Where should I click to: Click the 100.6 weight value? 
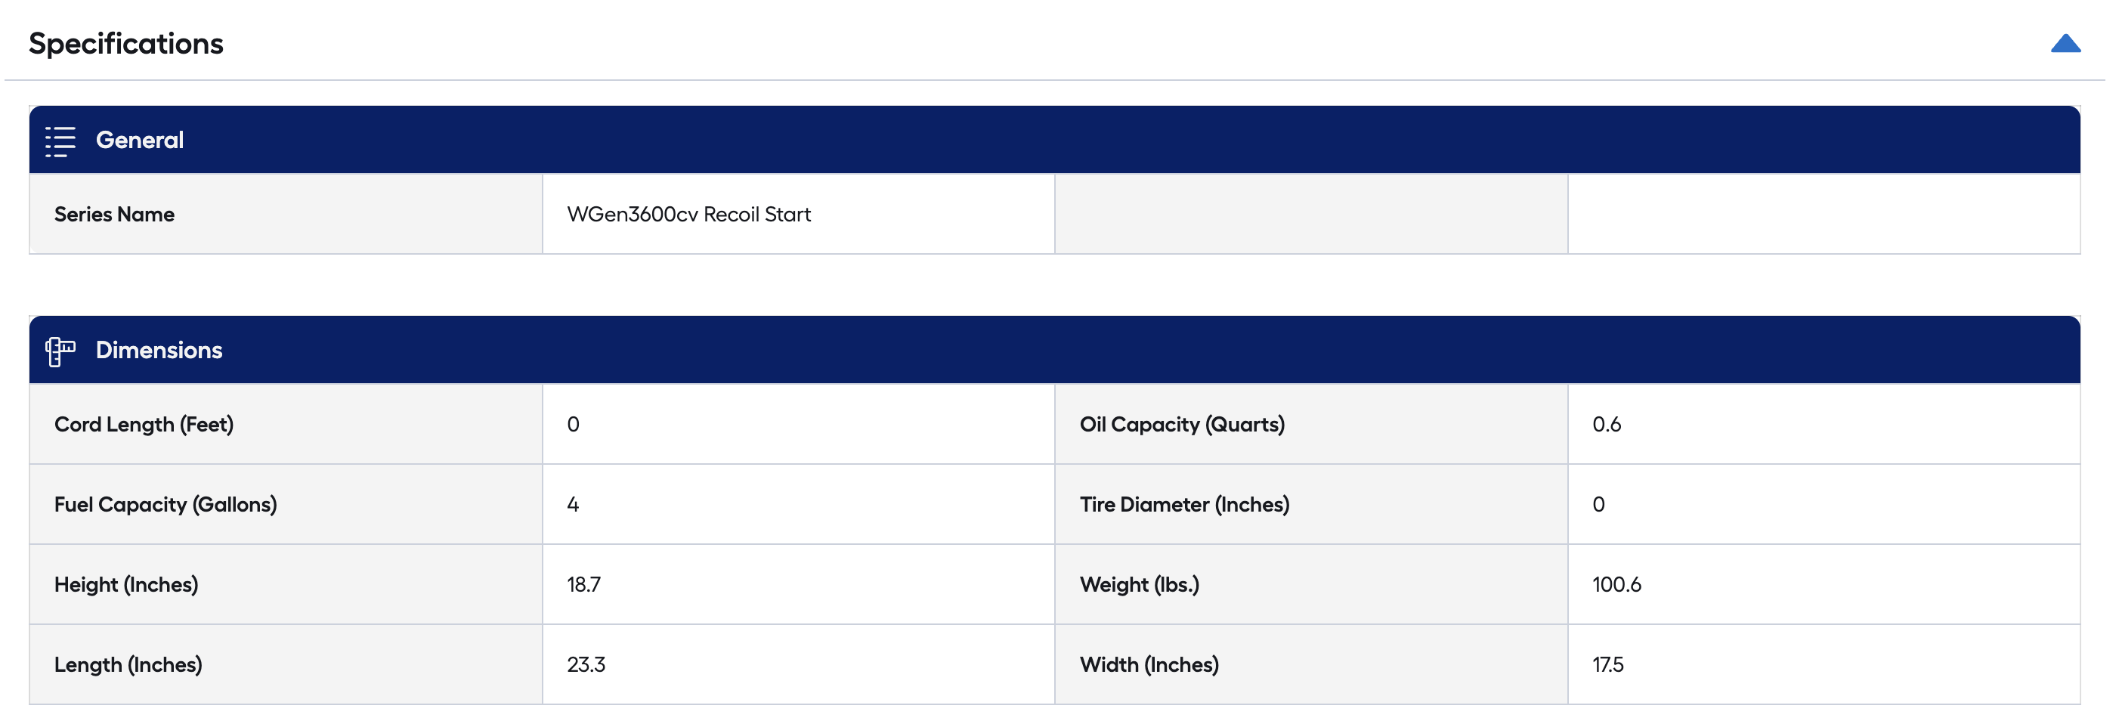tap(1616, 585)
